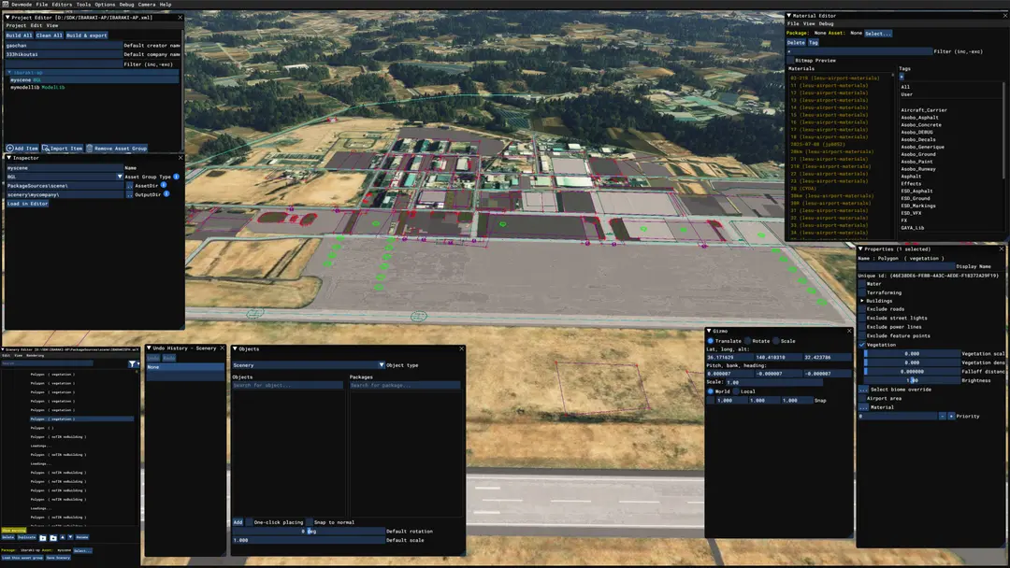Enable the Terraforming checkbox

862,292
